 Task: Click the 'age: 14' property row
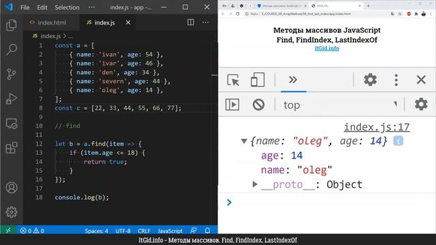pyautogui.click(x=281, y=155)
